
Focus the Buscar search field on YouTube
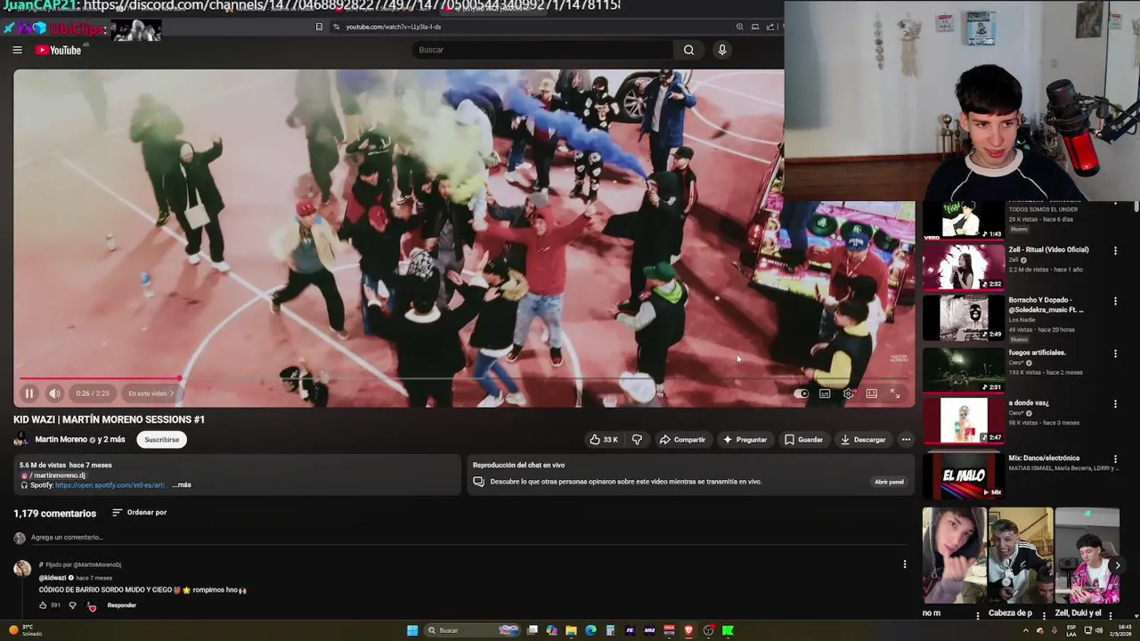click(x=543, y=50)
